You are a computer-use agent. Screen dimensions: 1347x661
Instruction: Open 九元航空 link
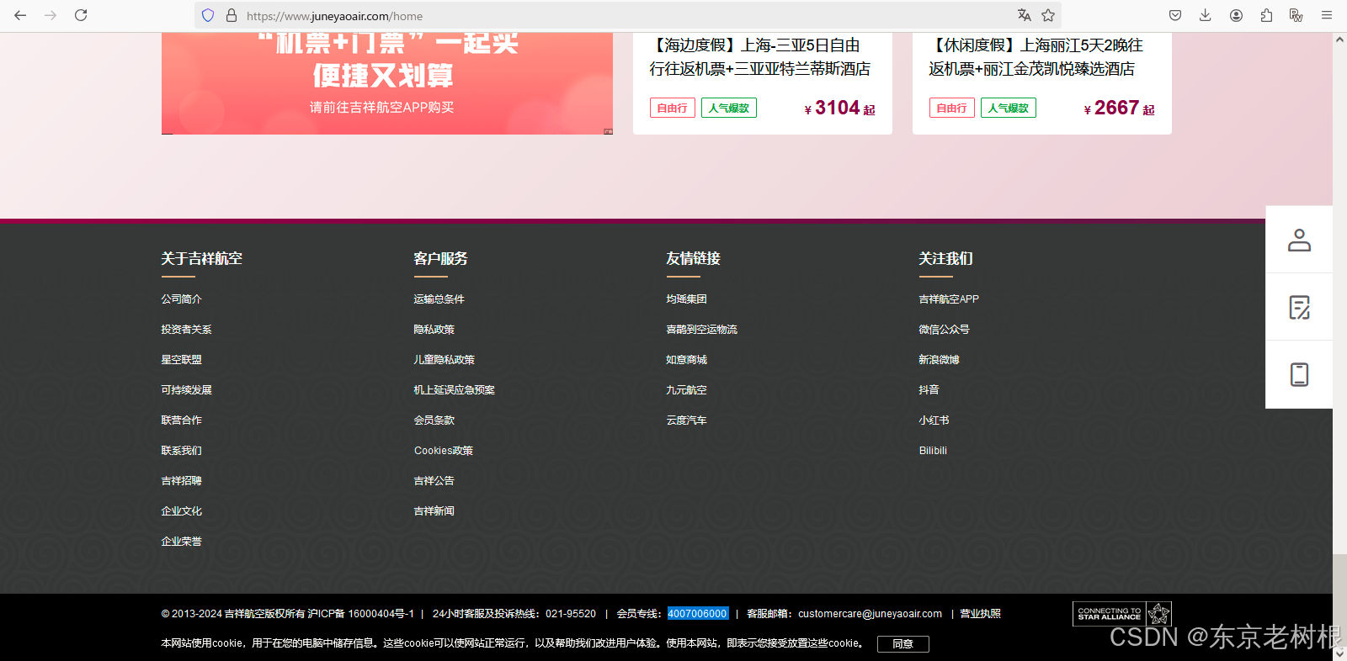click(x=687, y=390)
